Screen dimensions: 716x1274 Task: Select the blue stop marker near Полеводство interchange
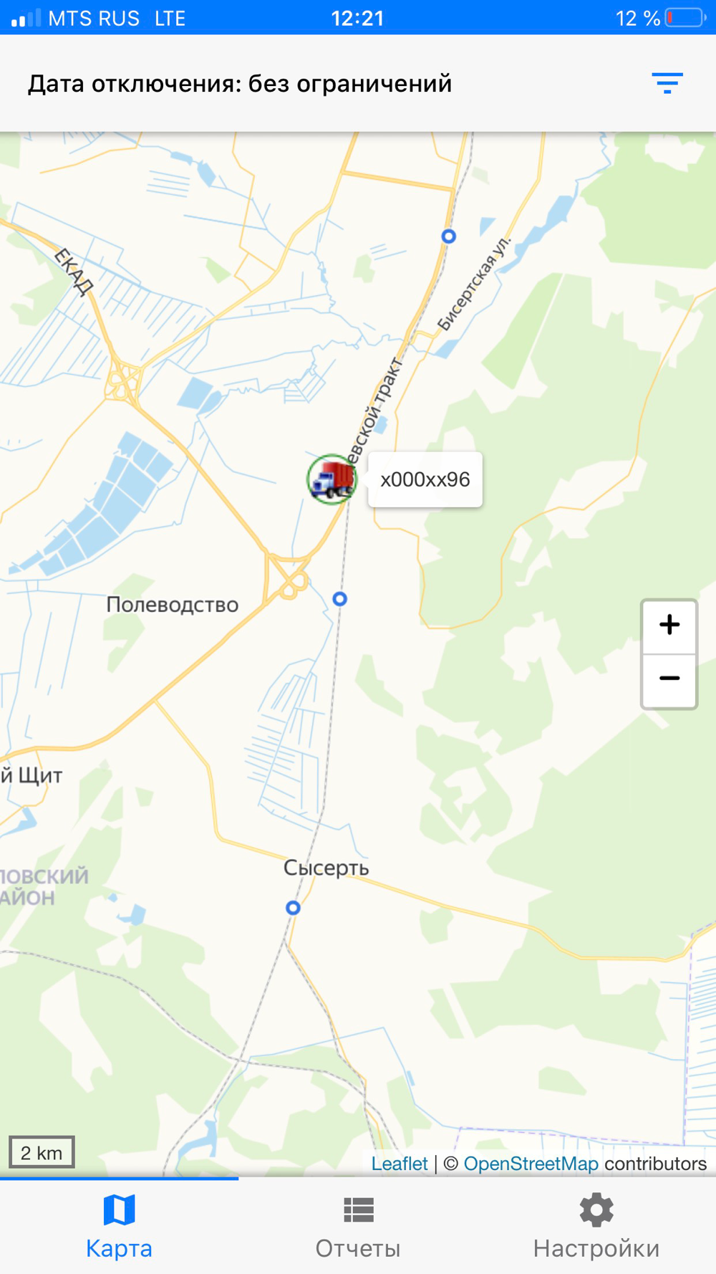pos(340,598)
